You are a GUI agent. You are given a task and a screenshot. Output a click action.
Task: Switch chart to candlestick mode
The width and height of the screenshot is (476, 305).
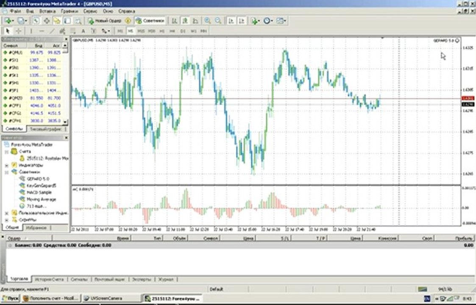(184, 21)
